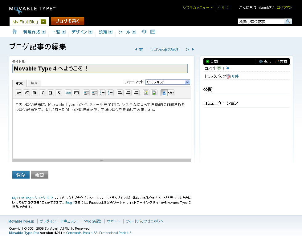The height and width of the screenshot is (242, 302).
Task: Open ブログ記事の管理 link
Action: (x=164, y=50)
